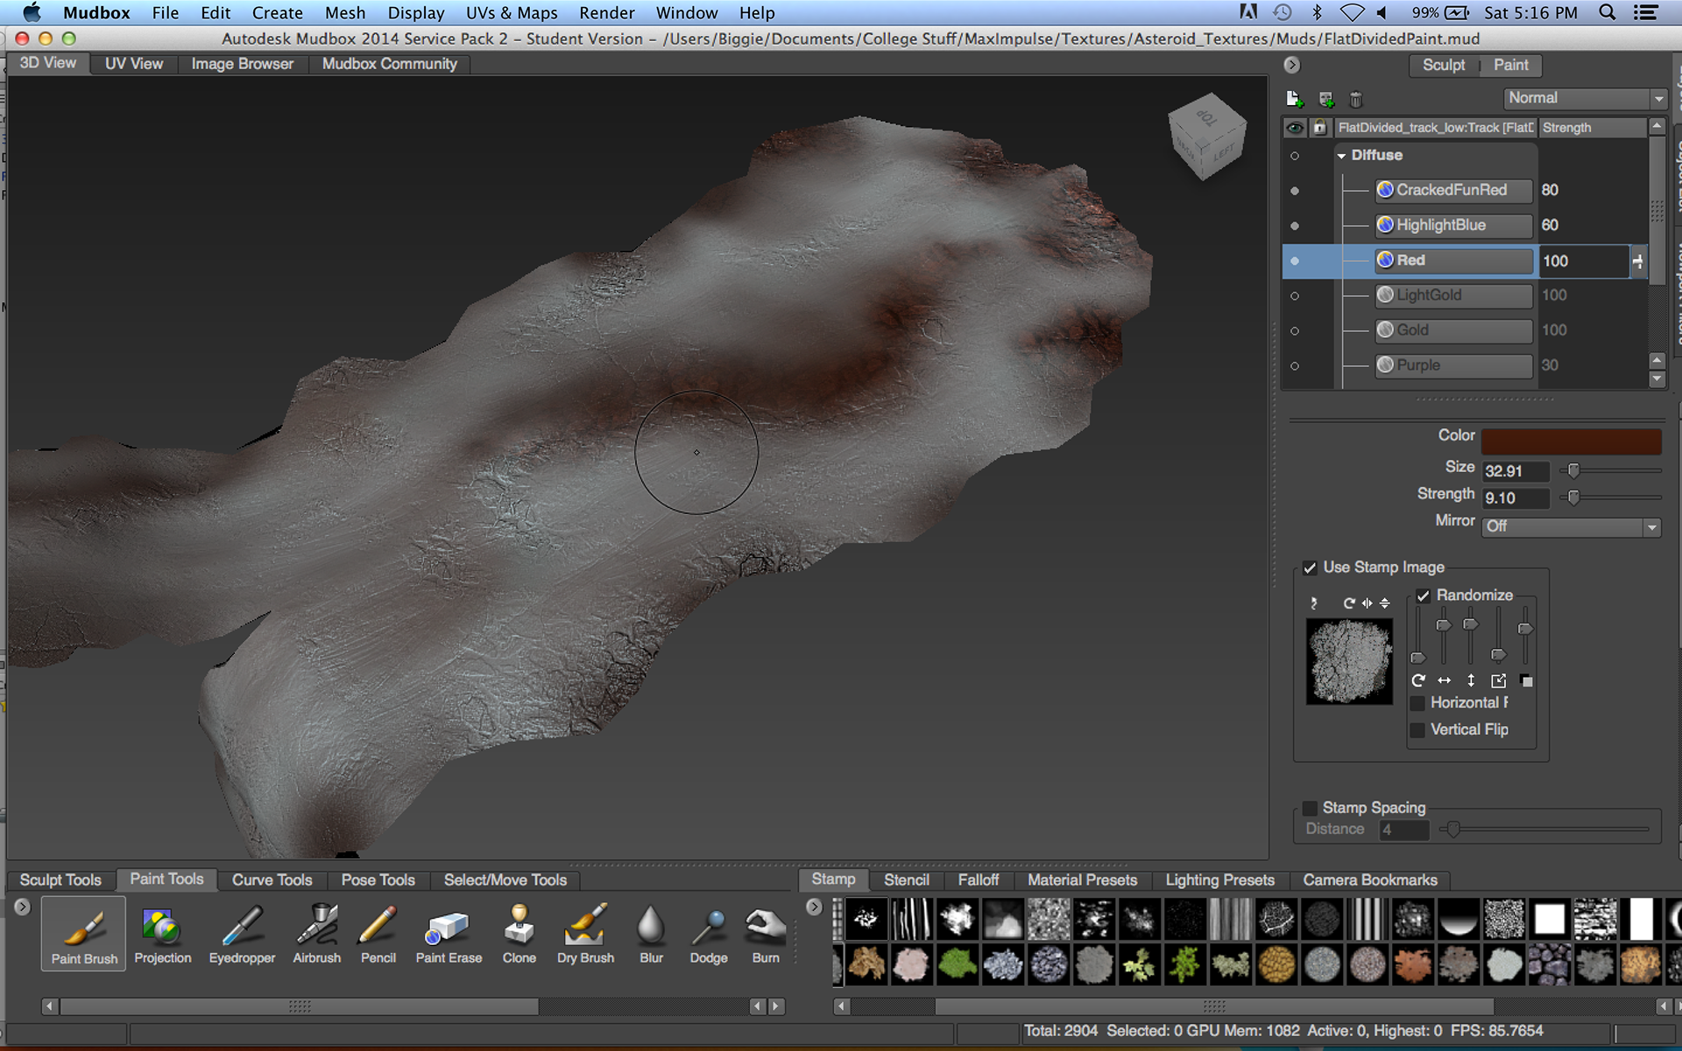The width and height of the screenshot is (1682, 1051).
Task: Choose the Dry Brush tool
Action: click(586, 934)
